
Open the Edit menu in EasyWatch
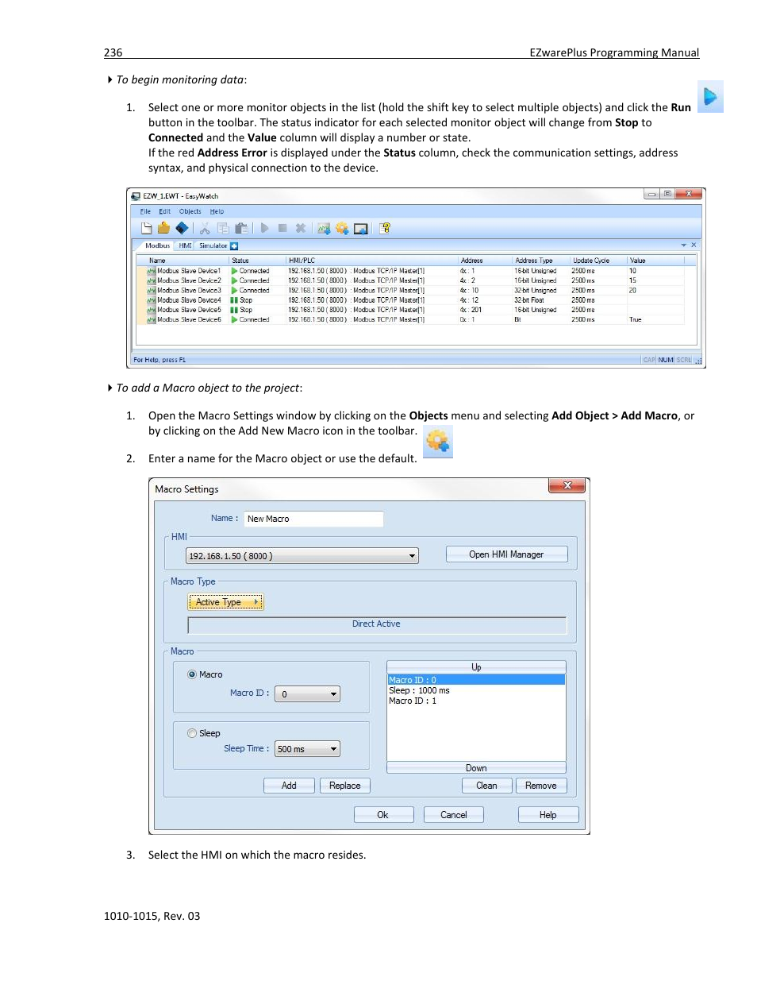coord(165,212)
